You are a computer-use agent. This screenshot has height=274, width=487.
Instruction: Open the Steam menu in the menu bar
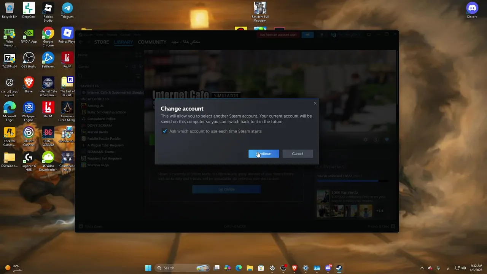coord(88,35)
